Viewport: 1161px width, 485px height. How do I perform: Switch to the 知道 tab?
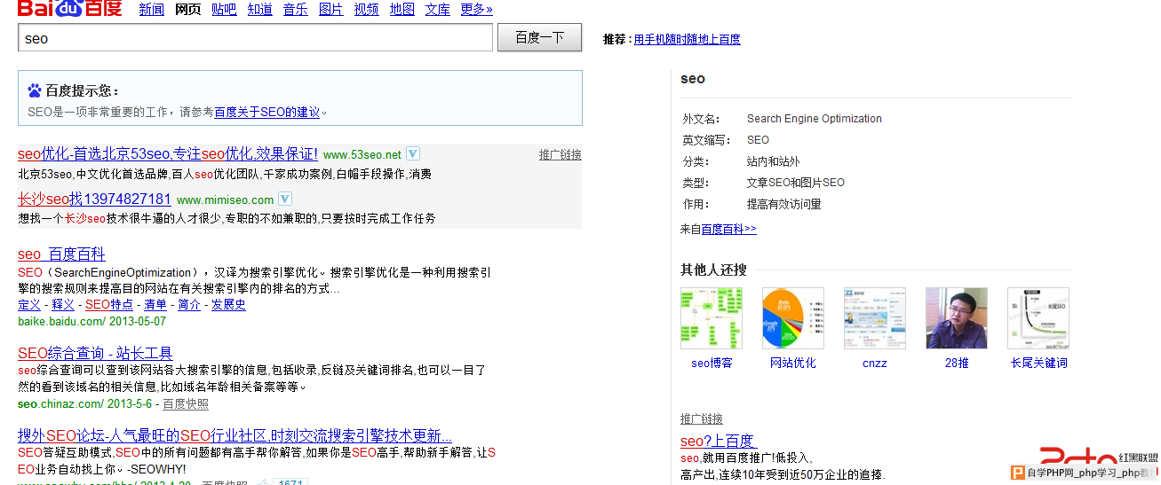[259, 10]
